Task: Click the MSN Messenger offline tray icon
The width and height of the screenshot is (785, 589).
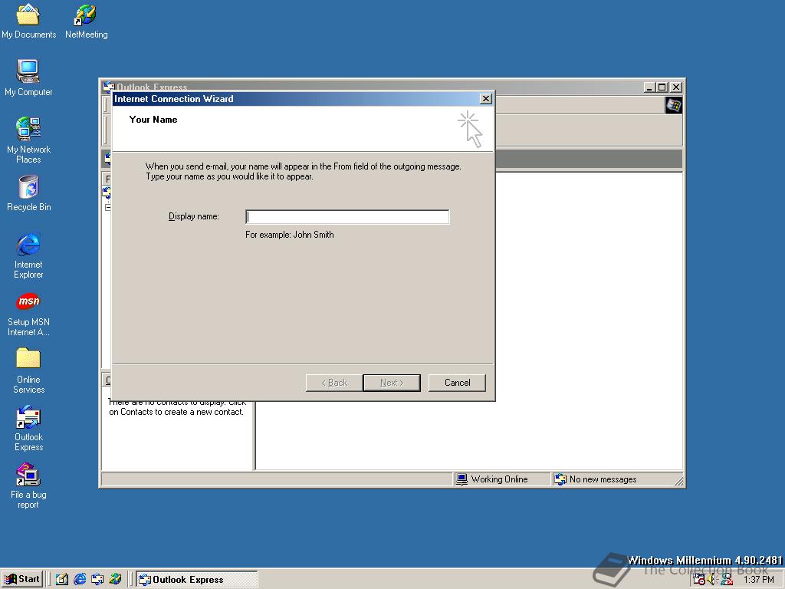Action: point(727,580)
